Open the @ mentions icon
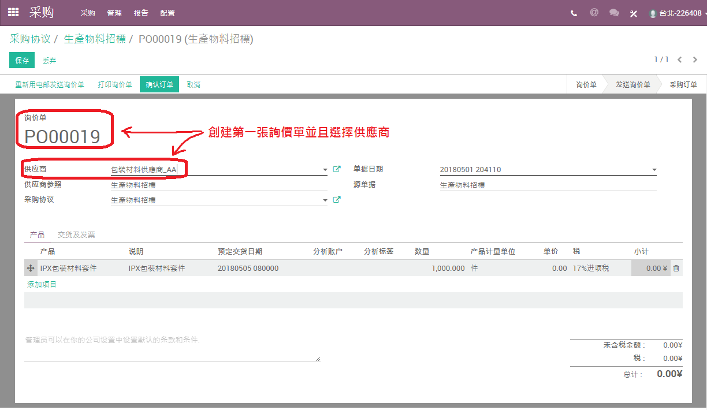Image resolution: width=707 pixels, height=410 pixels. pyautogui.click(x=594, y=12)
